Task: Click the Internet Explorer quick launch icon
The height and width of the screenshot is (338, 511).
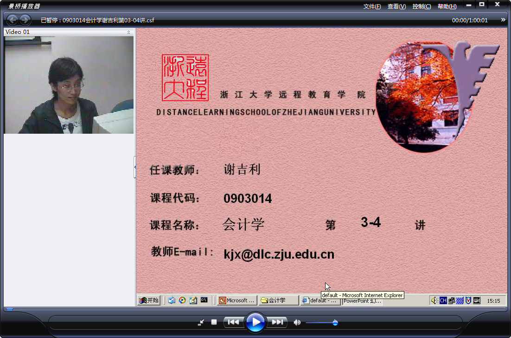Action: (x=172, y=300)
